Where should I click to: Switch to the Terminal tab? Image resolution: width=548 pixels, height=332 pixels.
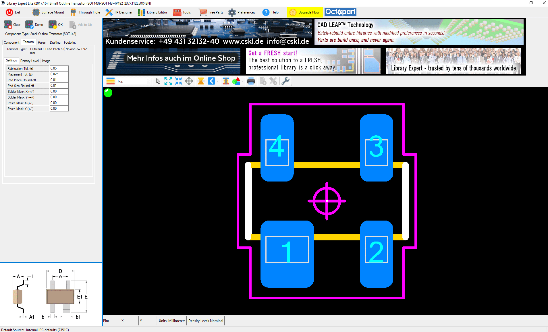[x=29, y=42]
